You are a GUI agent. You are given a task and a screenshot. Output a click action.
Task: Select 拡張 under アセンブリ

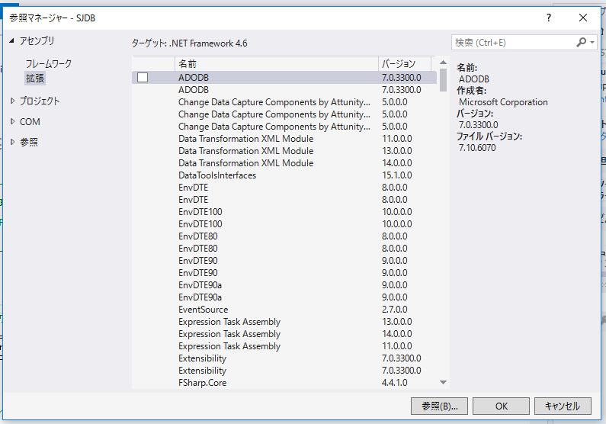coord(35,79)
